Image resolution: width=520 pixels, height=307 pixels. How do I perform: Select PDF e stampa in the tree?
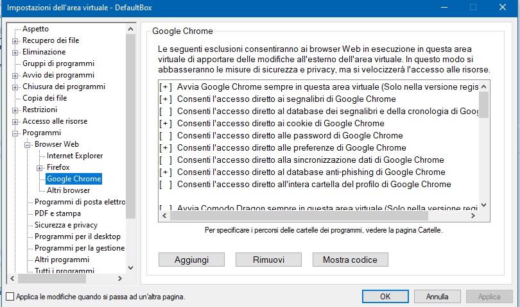[58, 213]
